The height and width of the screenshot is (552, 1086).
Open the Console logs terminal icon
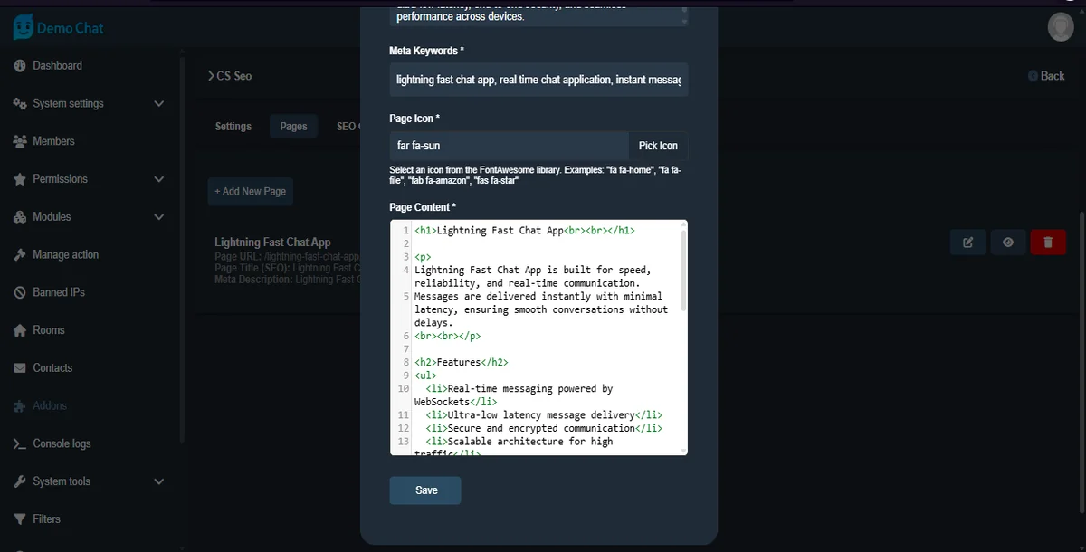(x=20, y=443)
